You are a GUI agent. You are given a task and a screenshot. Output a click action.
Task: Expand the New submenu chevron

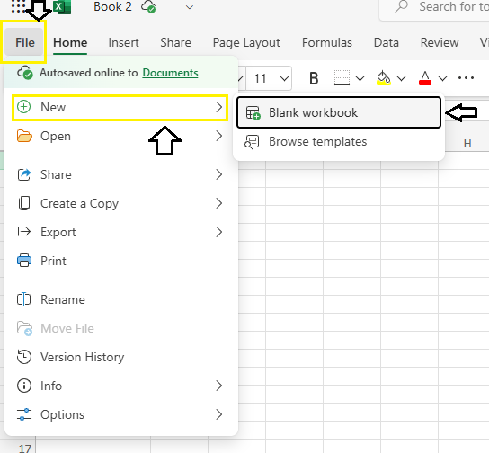(x=219, y=107)
